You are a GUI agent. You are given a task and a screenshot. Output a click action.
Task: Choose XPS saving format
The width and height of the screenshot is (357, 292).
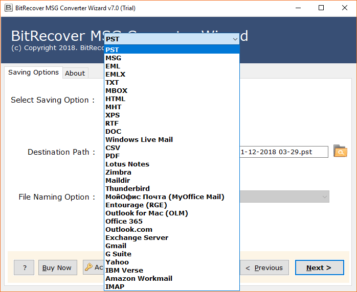point(172,115)
